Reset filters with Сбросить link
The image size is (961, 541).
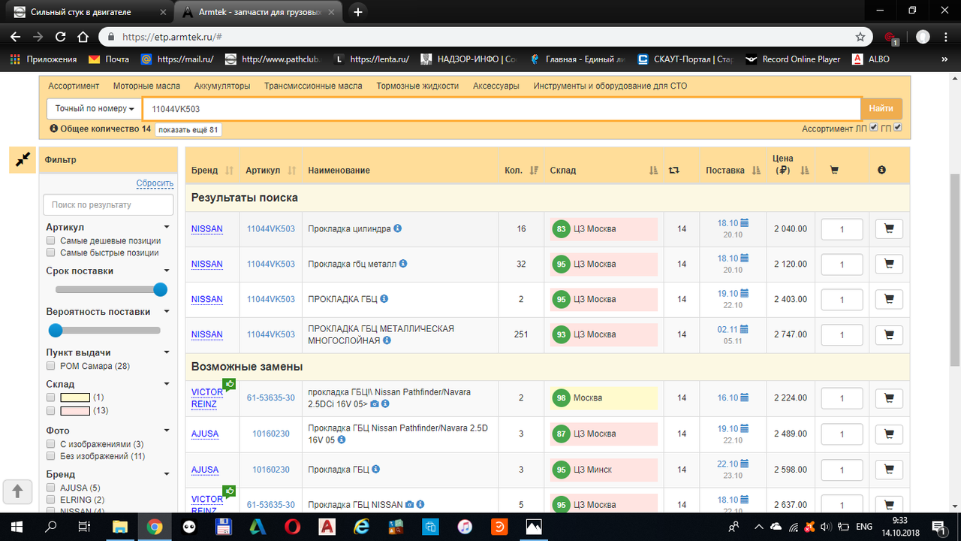coord(155,183)
